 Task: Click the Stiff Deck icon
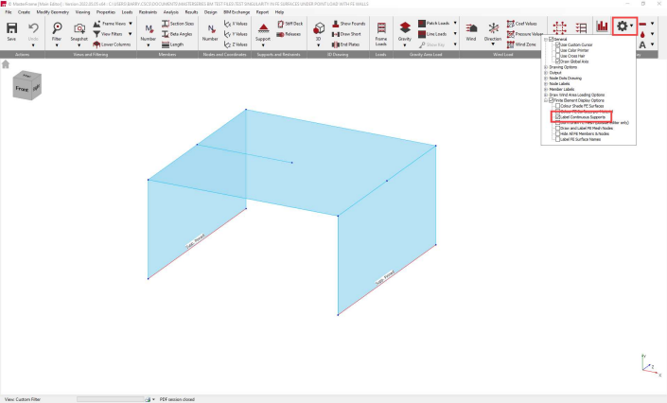click(x=281, y=24)
